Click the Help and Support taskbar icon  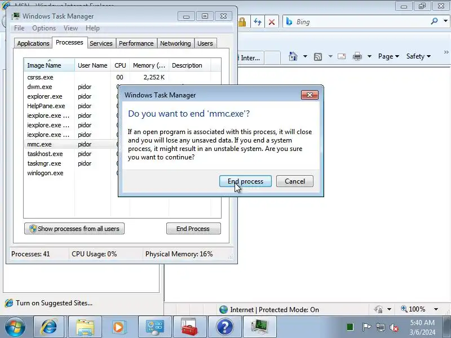pos(224,327)
